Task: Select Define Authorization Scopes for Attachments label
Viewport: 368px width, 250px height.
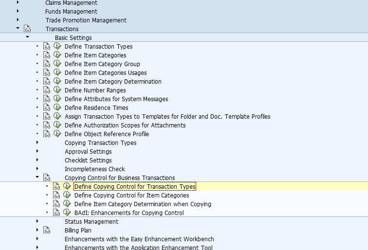Action: (125, 125)
